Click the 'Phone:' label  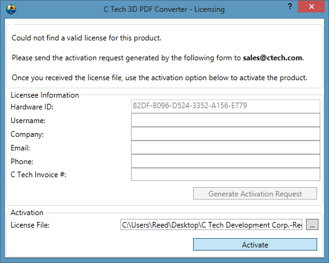click(22, 162)
